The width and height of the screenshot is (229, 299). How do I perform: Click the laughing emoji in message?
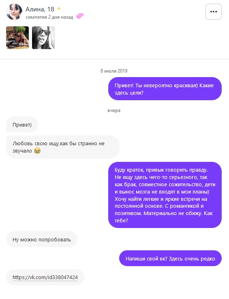[37, 151]
